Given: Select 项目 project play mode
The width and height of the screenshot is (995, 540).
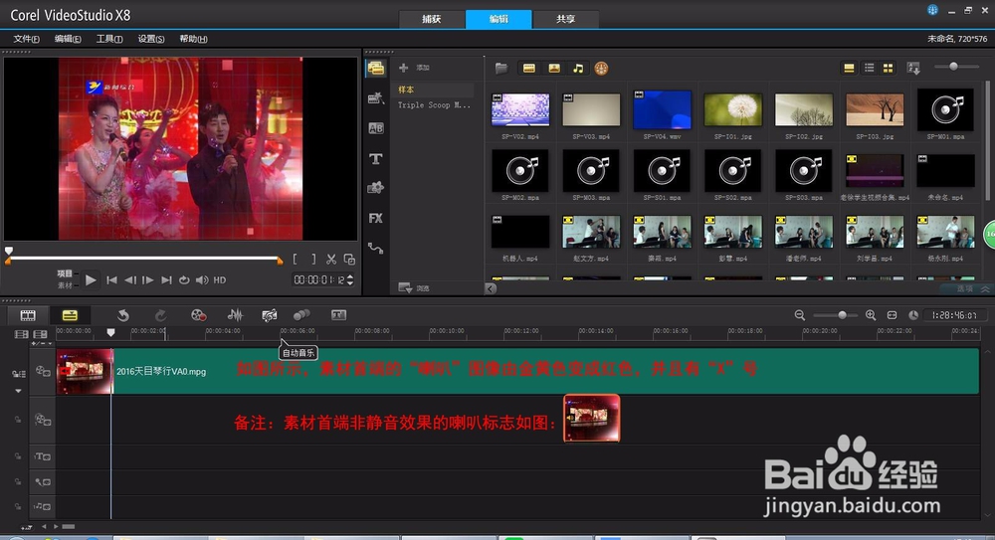Looking at the screenshot, I should click(x=65, y=273).
